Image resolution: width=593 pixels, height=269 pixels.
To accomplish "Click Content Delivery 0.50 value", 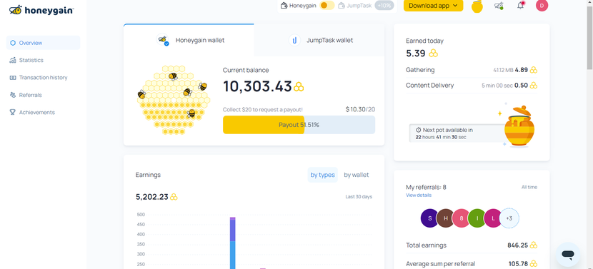I will coord(521,86).
